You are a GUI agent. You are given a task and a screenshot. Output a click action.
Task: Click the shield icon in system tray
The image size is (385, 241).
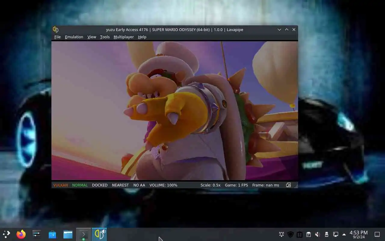(291, 234)
